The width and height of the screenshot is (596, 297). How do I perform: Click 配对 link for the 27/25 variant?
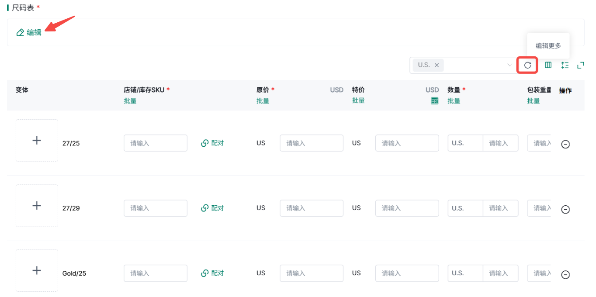pos(212,143)
